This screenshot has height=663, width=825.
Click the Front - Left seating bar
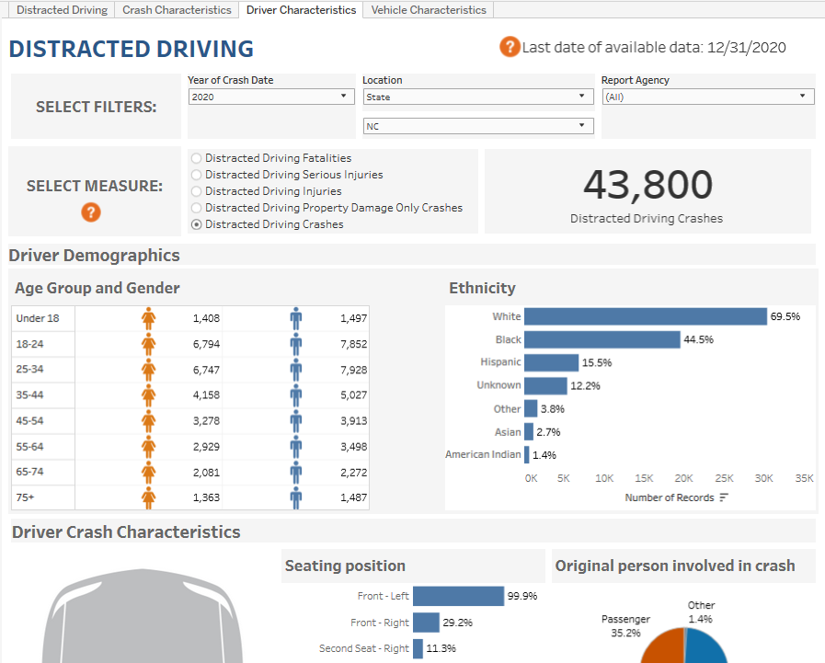(x=458, y=596)
